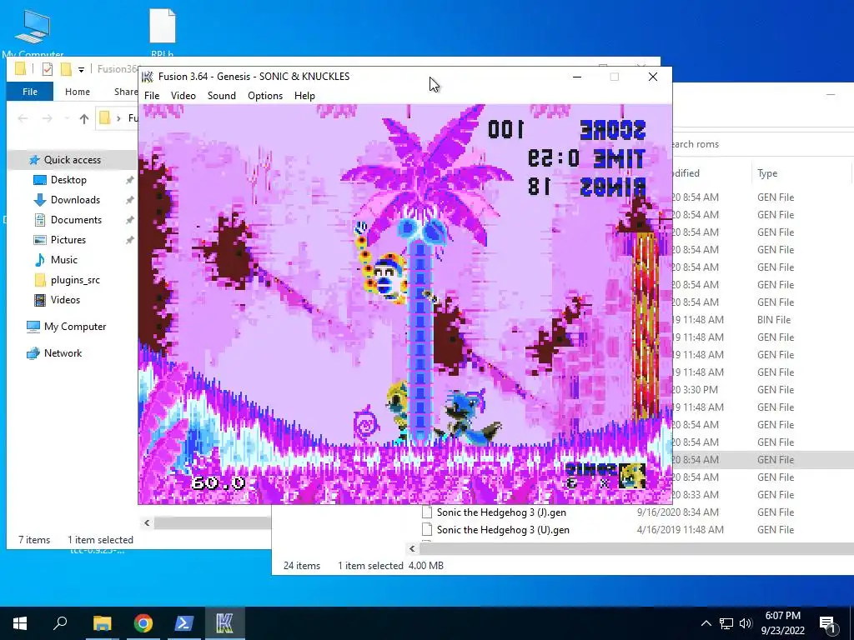The height and width of the screenshot is (640, 854).
Task: Open Music from the navigation pane
Action: point(63,260)
